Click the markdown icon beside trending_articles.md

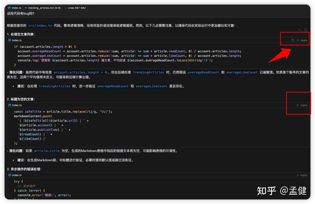[x=25, y=8]
